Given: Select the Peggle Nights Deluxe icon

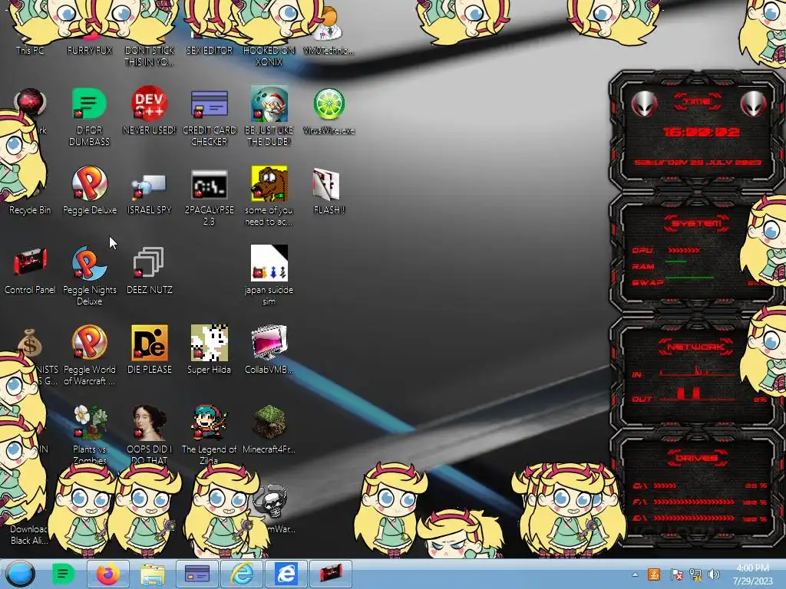Looking at the screenshot, I should click(89, 264).
